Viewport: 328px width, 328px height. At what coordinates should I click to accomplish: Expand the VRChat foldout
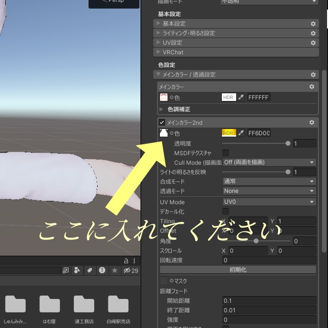coord(159,52)
